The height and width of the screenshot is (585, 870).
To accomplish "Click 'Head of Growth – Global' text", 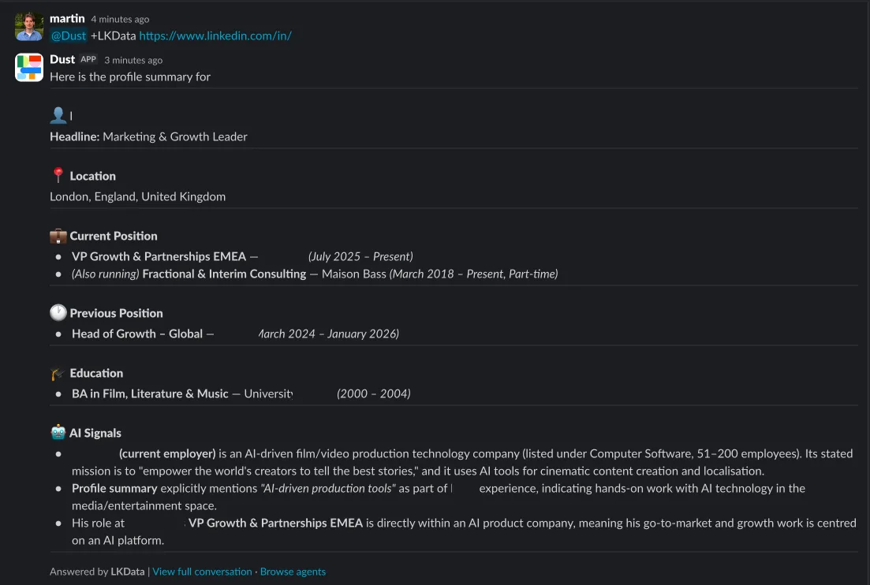I will pyautogui.click(x=137, y=333).
